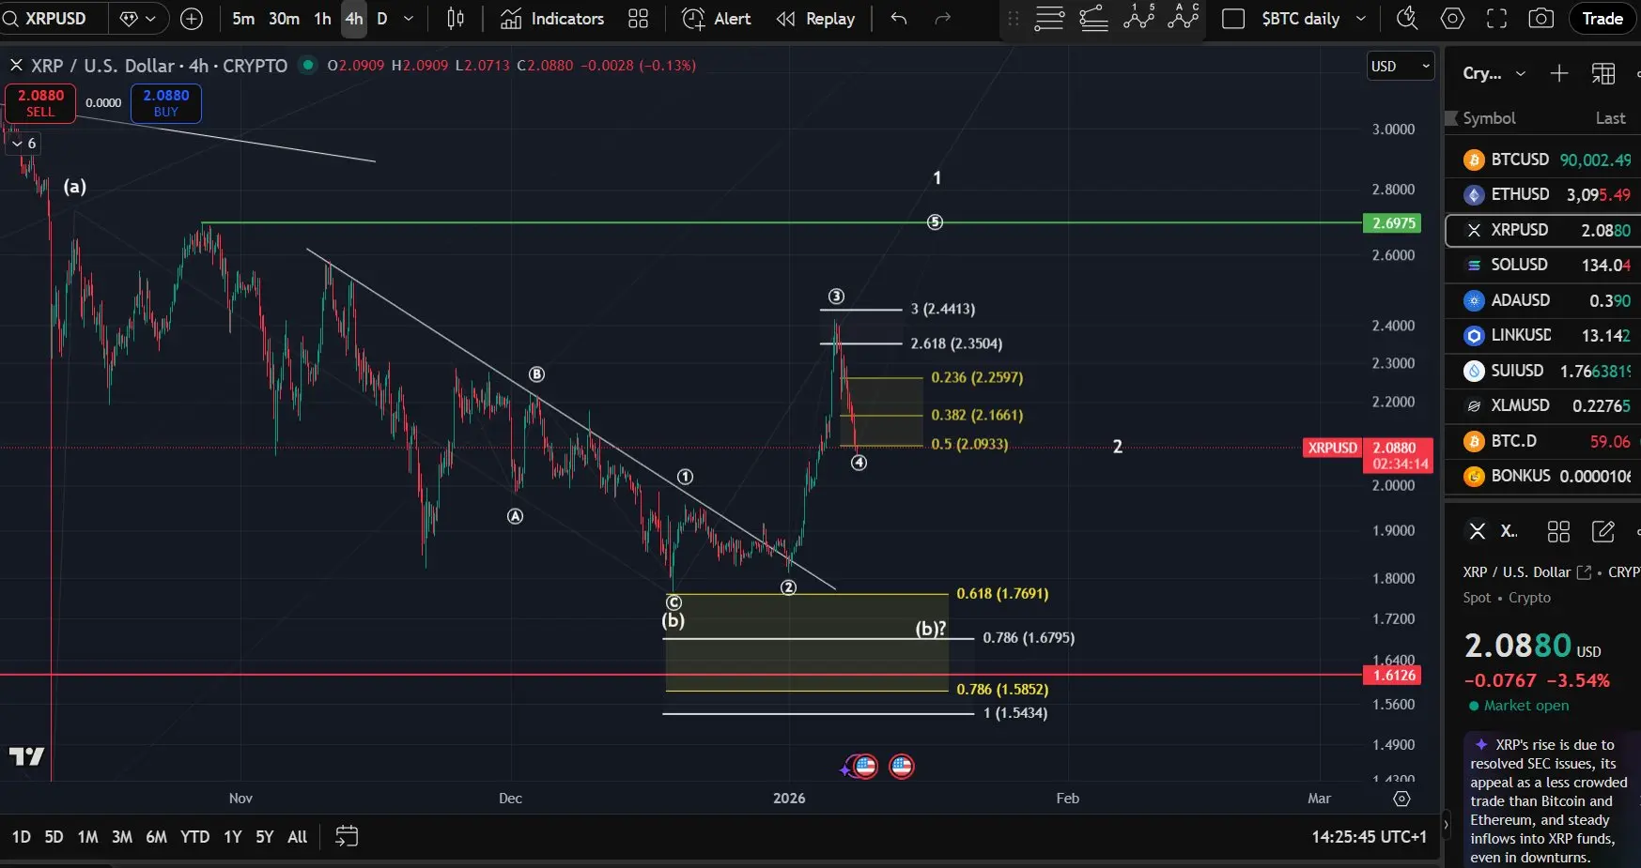Switch to 5m timeframe
The width and height of the screenshot is (1641, 868).
pyautogui.click(x=243, y=19)
